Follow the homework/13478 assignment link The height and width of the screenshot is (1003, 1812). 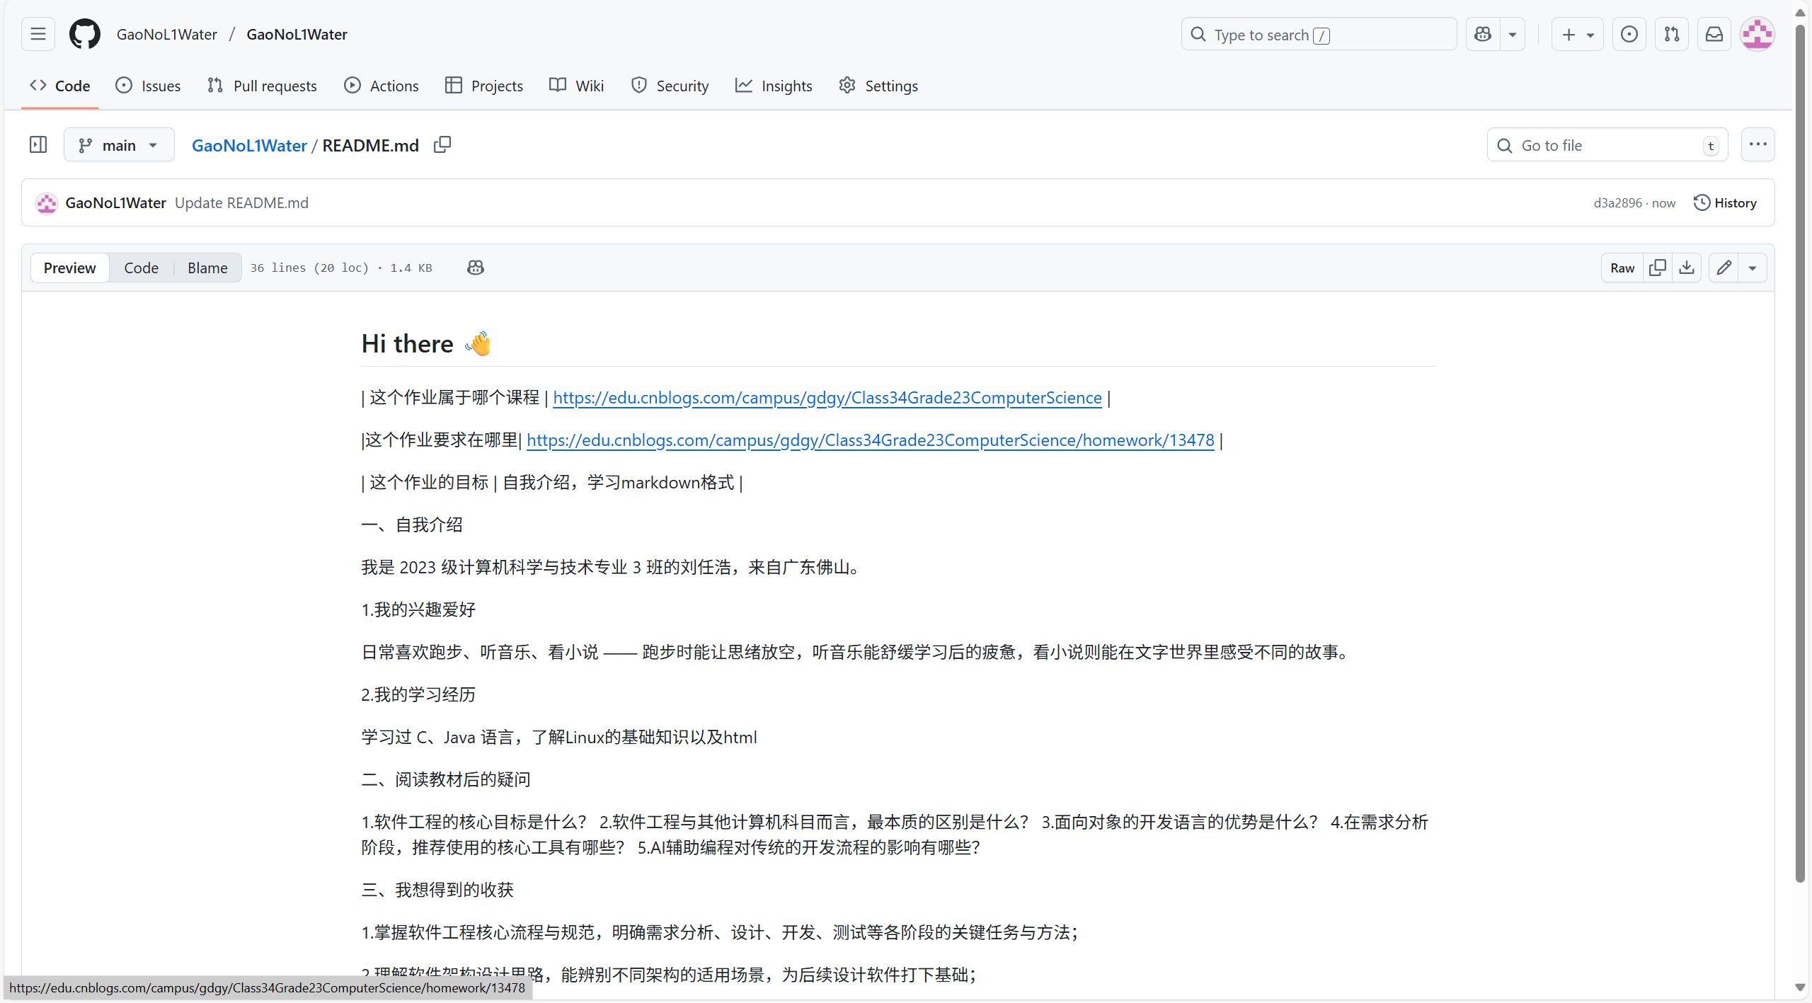coord(869,440)
